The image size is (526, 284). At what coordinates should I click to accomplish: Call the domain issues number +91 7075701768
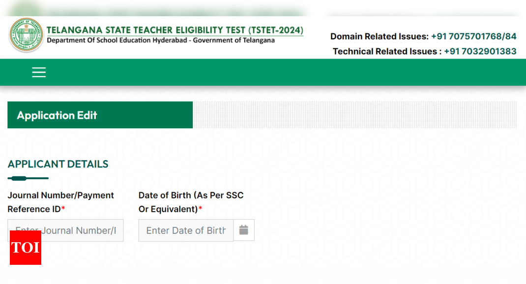473,36
